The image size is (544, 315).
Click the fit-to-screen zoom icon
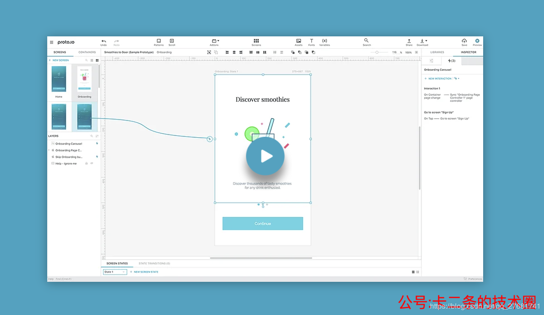(416, 52)
